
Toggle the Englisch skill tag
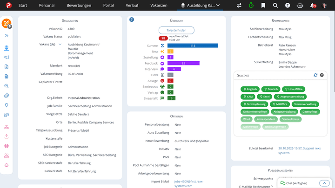(x=250, y=89)
